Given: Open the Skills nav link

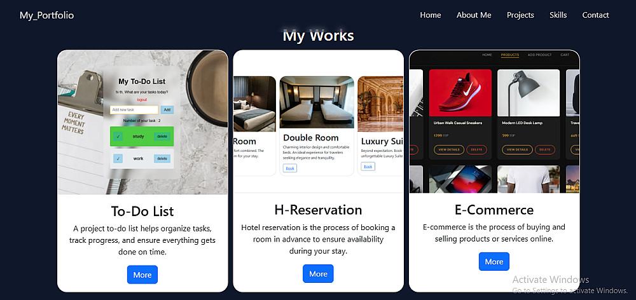Looking at the screenshot, I should [x=558, y=15].
